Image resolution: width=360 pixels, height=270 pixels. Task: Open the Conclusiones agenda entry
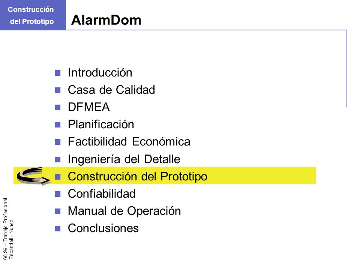pyautogui.click(x=103, y=228)
